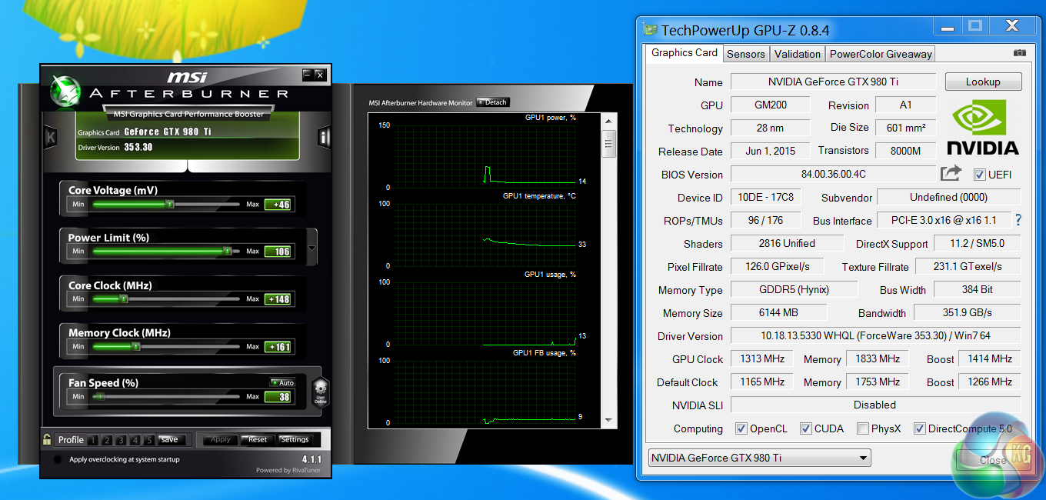Click the Reset button in Afterburner
This screenshot has width=1046, height=500.
[x=258, y=440]
